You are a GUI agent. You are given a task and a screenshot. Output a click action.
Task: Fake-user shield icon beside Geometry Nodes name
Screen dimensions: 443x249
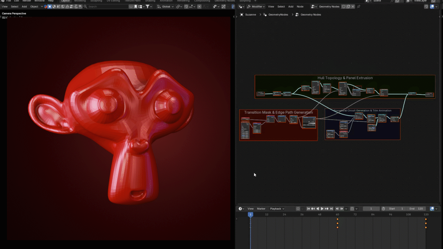click(344, 7)
